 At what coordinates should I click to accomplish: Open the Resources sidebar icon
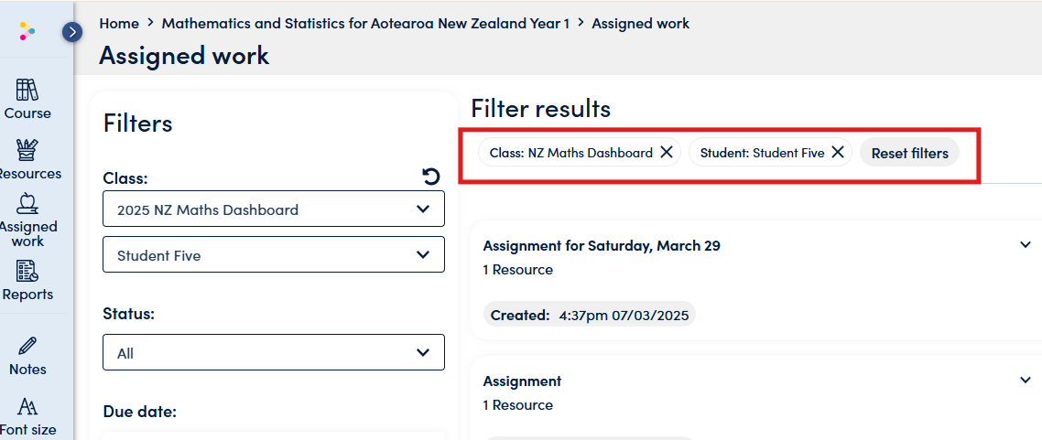coord(27,160)
